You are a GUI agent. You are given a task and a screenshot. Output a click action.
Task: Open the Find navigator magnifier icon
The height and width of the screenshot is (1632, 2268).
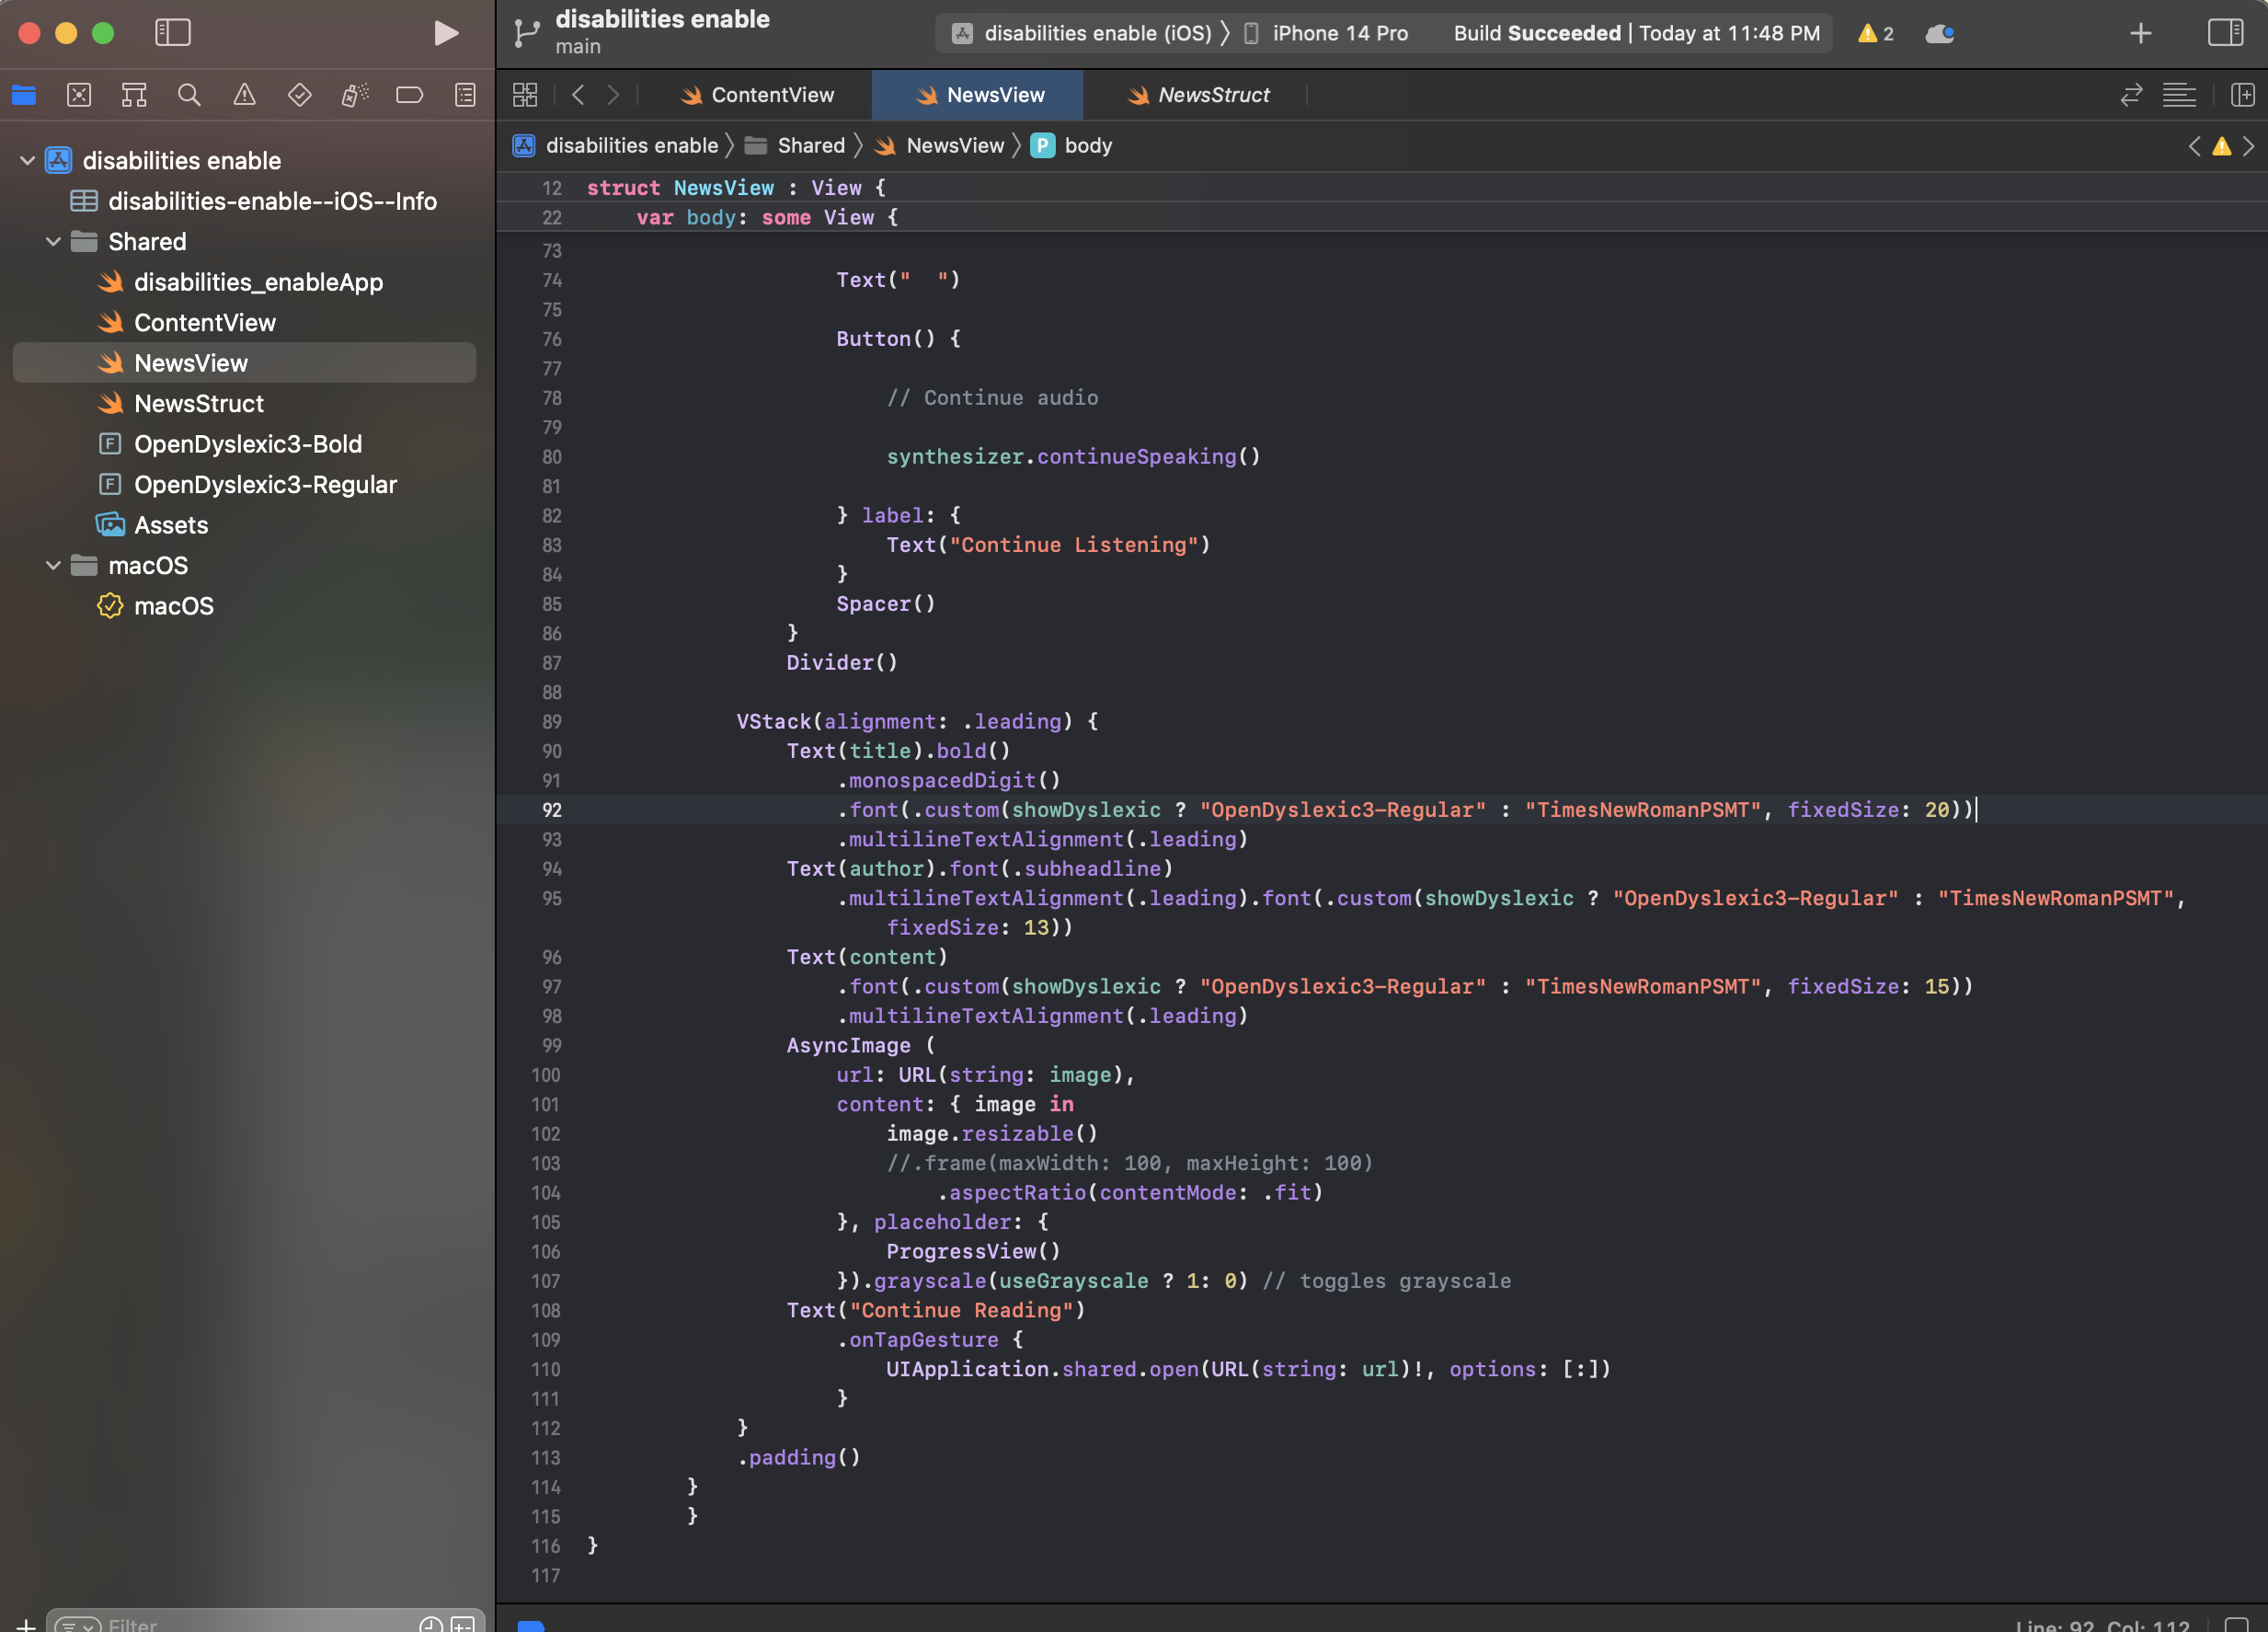[189, 95]
